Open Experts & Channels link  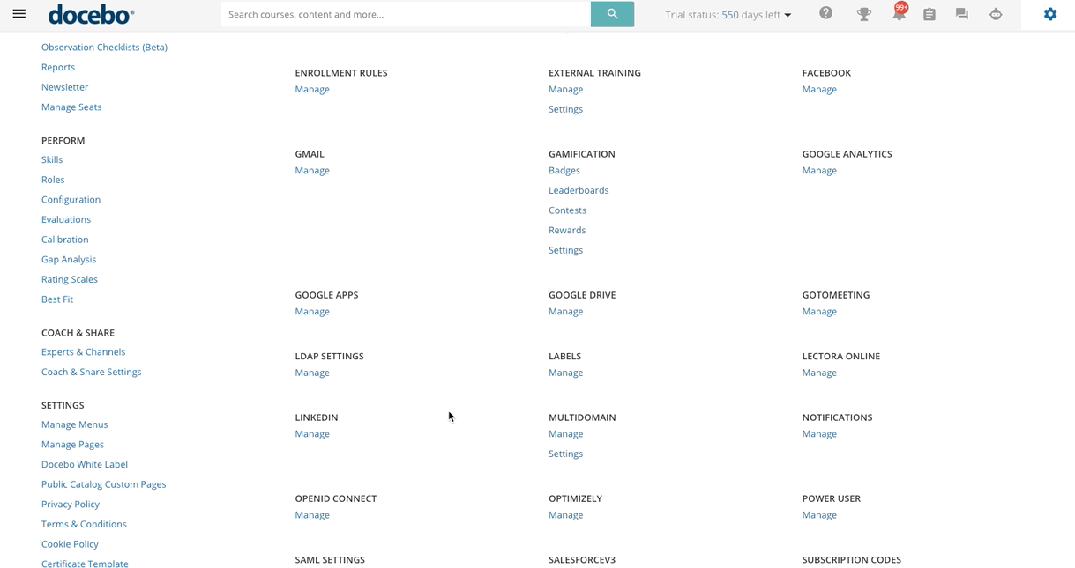83,351
